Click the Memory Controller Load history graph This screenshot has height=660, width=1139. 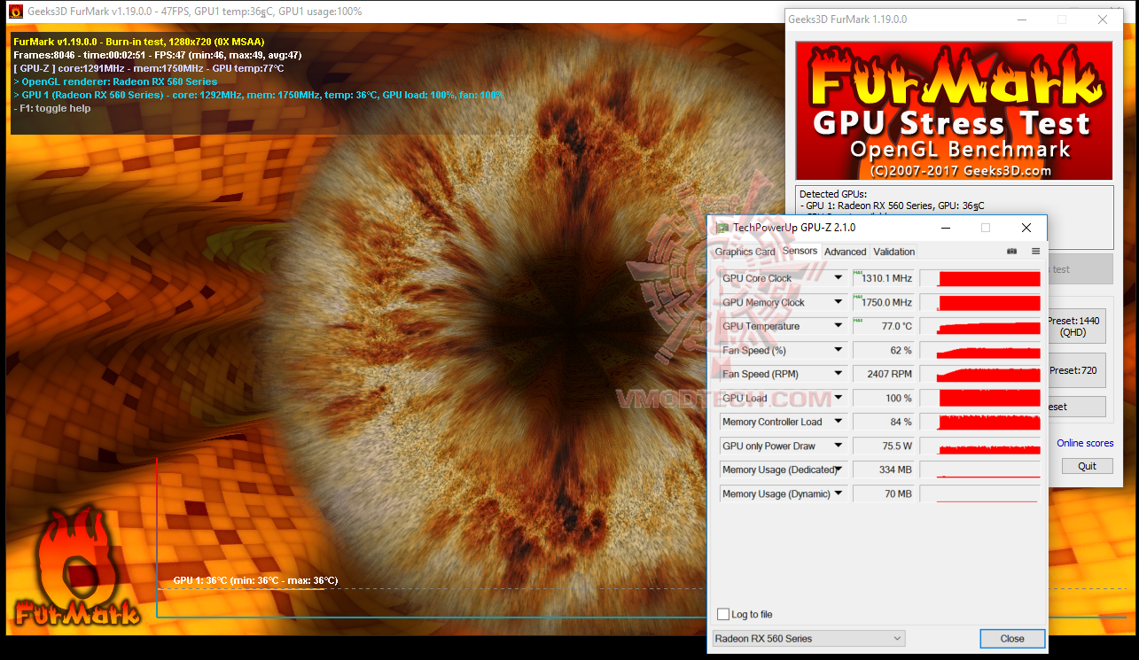coord(979,422)
